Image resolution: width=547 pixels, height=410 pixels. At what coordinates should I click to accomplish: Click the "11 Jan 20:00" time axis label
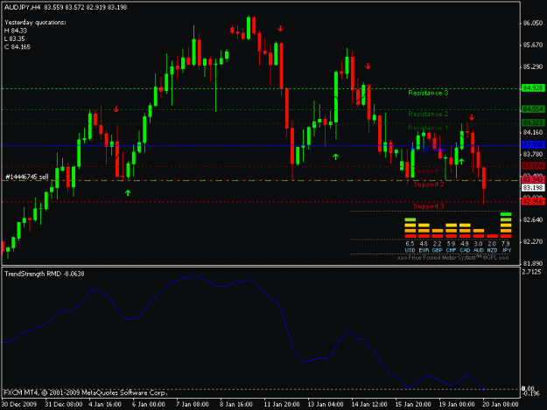click(282, 405)
